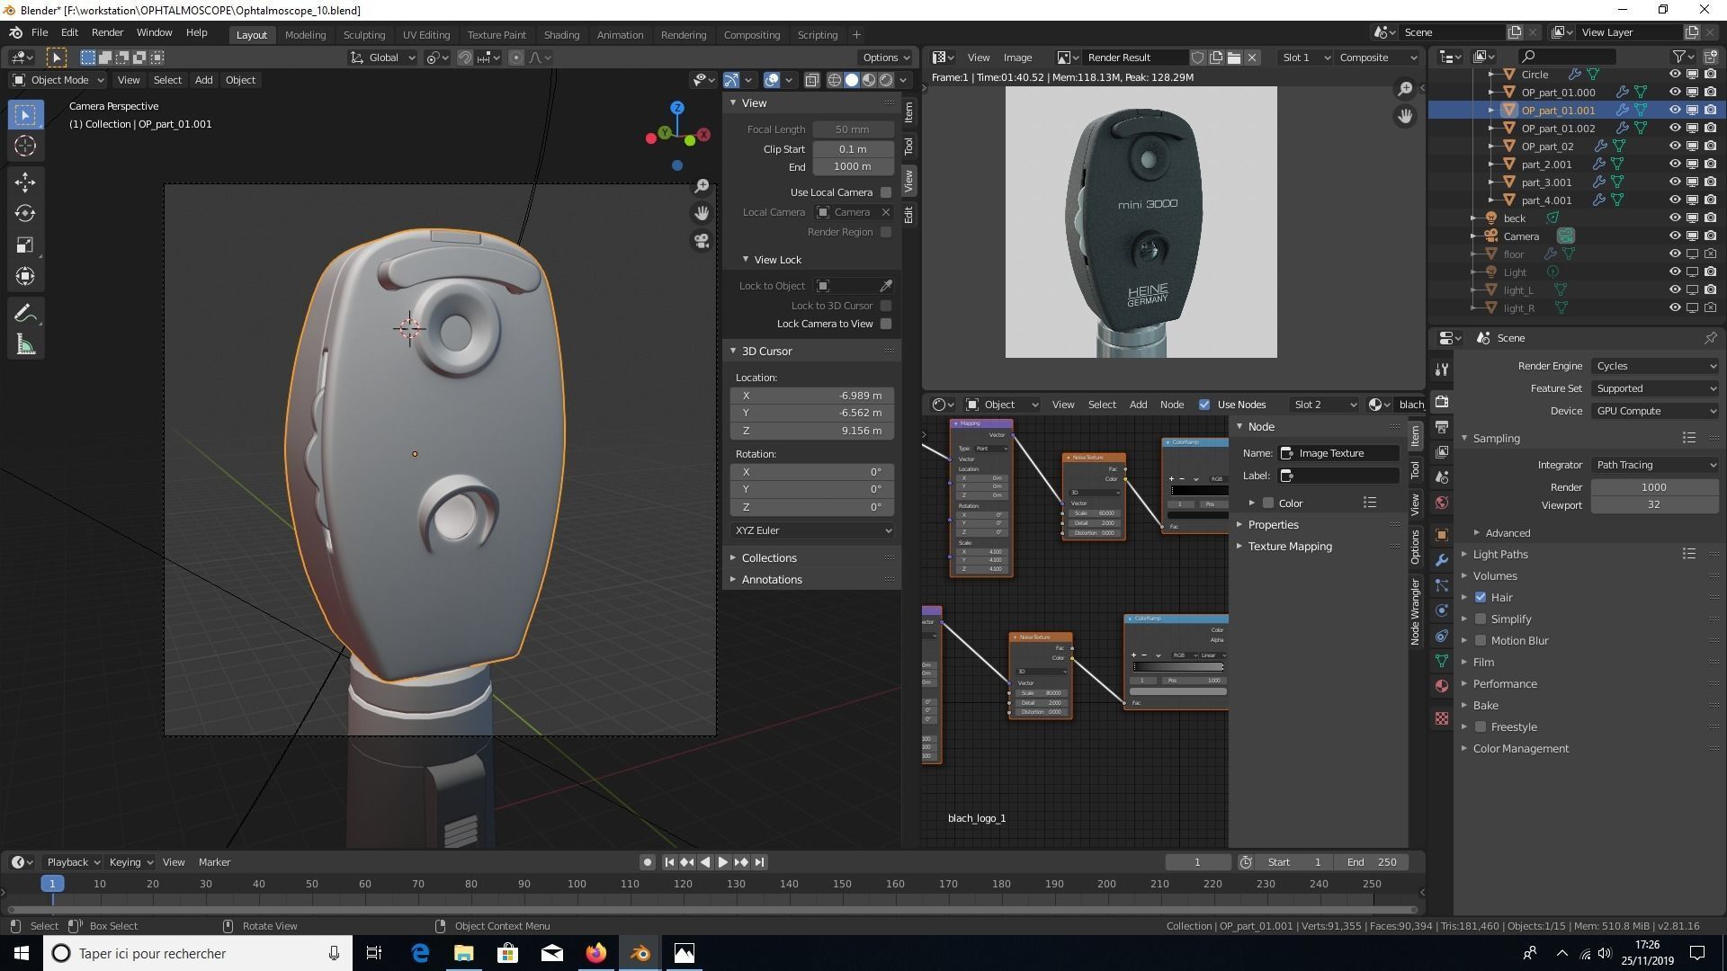Open the Texture properties checker icon

coord(1442,718)
